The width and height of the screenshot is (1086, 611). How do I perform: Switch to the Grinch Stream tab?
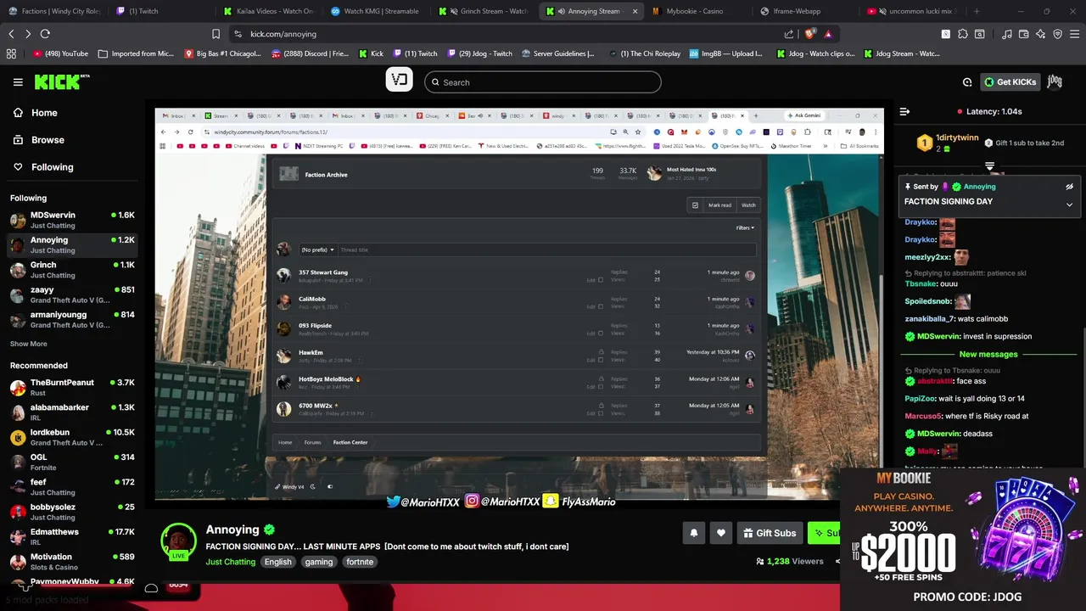coord(482,11)
